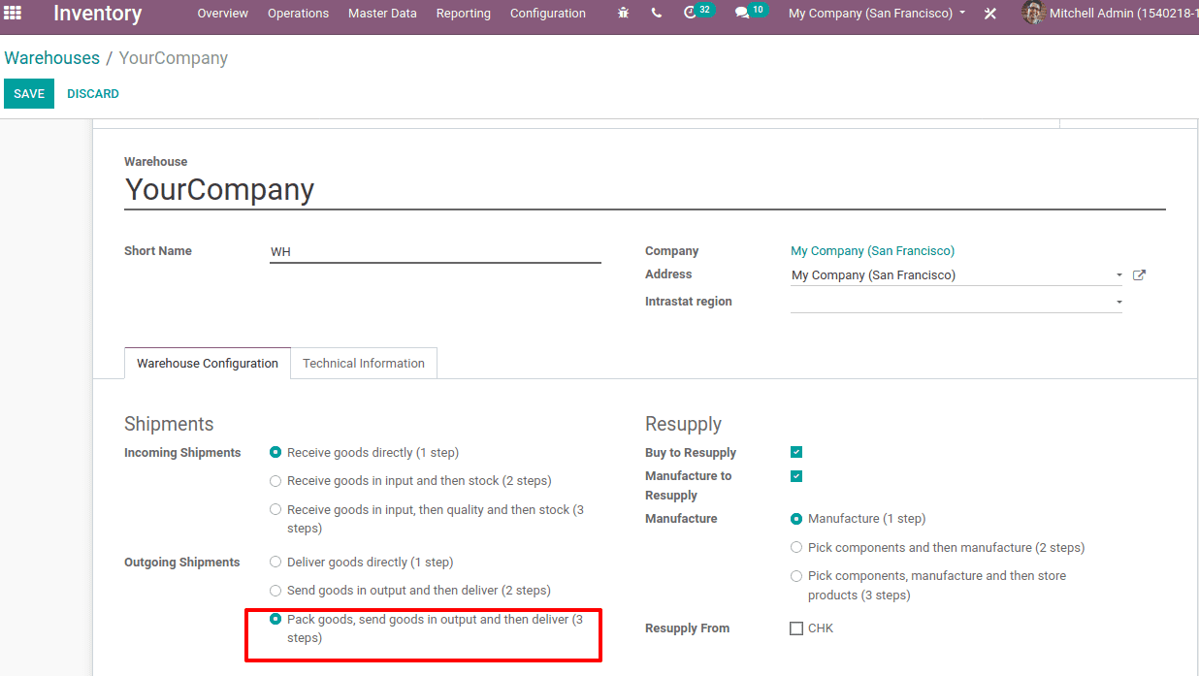Go to Inventory Overview
Screen dimensions: 1199x676
(223, 14)
